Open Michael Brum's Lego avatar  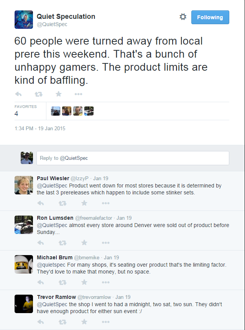24,264
